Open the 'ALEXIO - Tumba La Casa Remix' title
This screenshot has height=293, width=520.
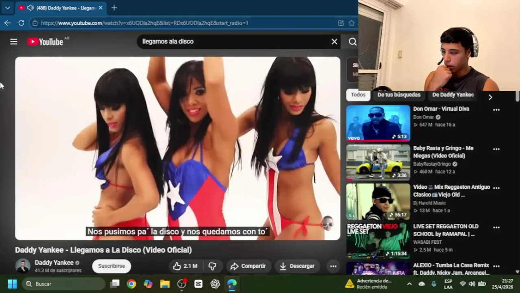click(451, 269)
